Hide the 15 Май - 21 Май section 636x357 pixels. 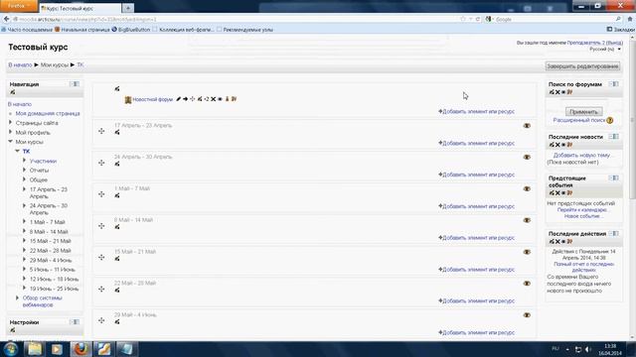(527, 252)
